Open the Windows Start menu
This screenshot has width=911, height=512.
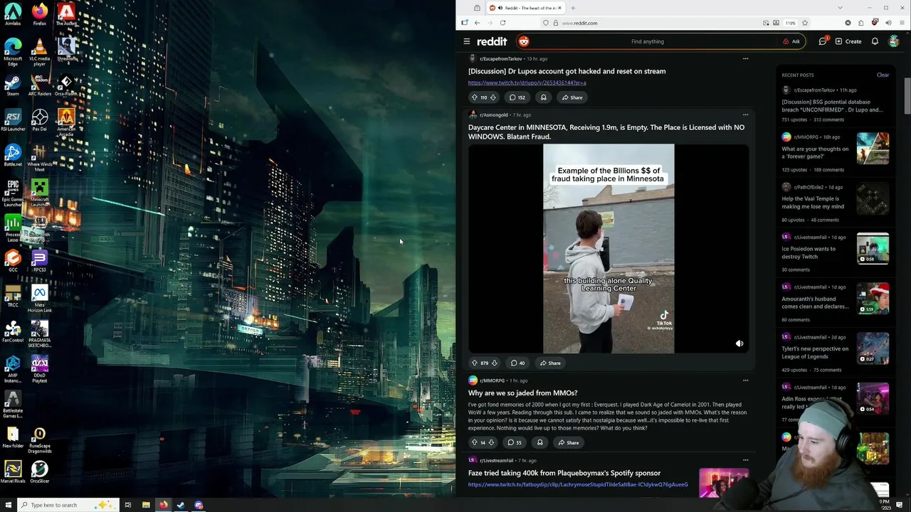(8, 505)
